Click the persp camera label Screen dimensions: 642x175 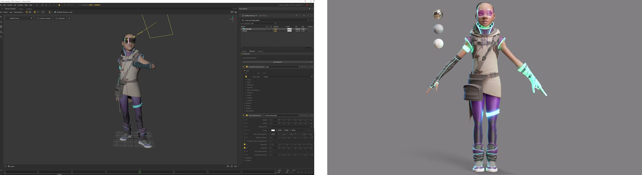[x=12, y=166]
